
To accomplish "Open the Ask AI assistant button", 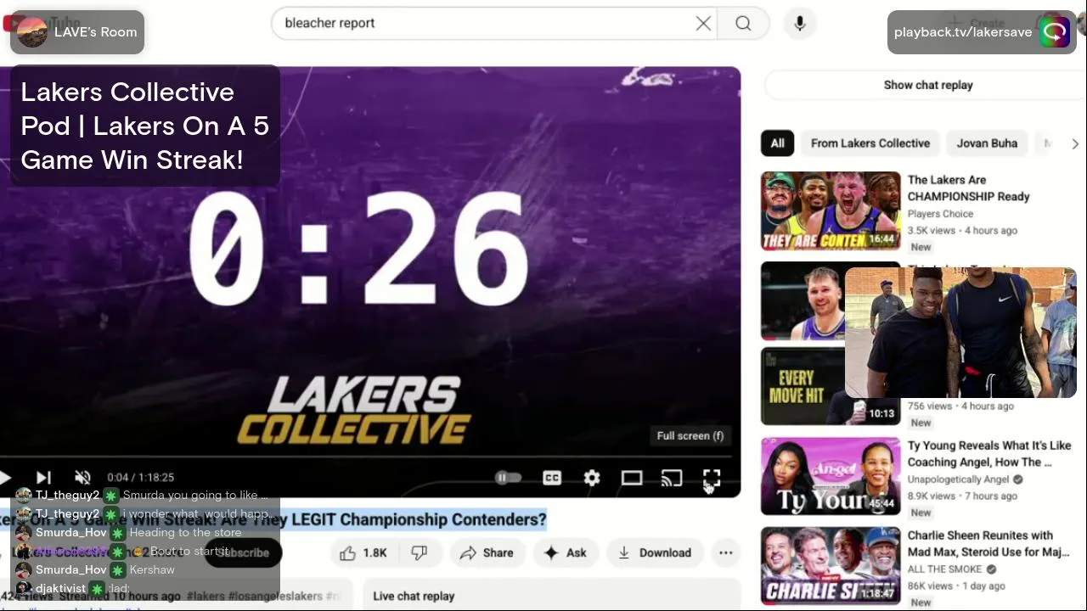I will 566,552.
